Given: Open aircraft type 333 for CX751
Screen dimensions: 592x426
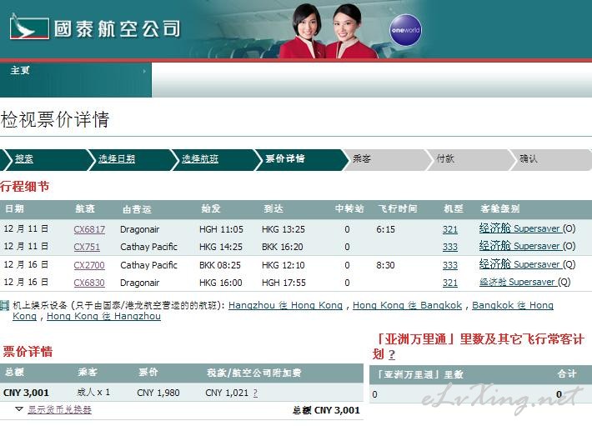Looking at the screenshot, I should pyautogui.click(x=450, y=247).
